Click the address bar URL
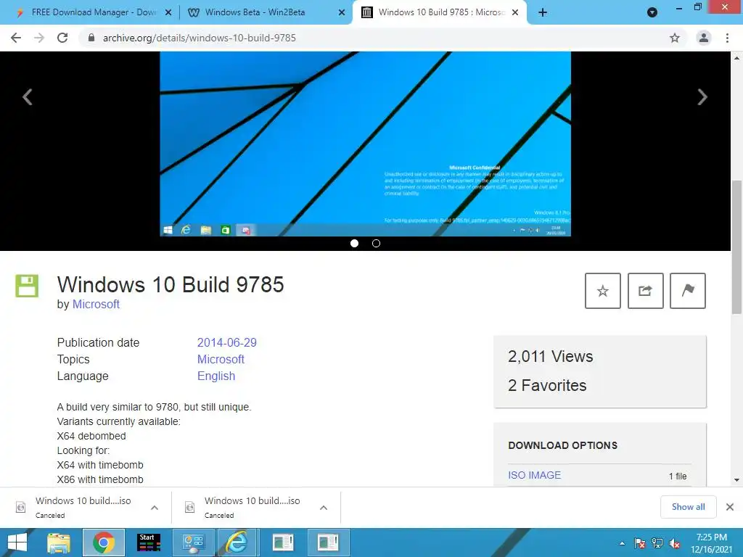 tap(199, 38)
